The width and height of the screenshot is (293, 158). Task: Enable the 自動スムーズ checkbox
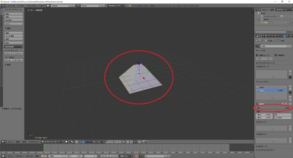[257, 55]
